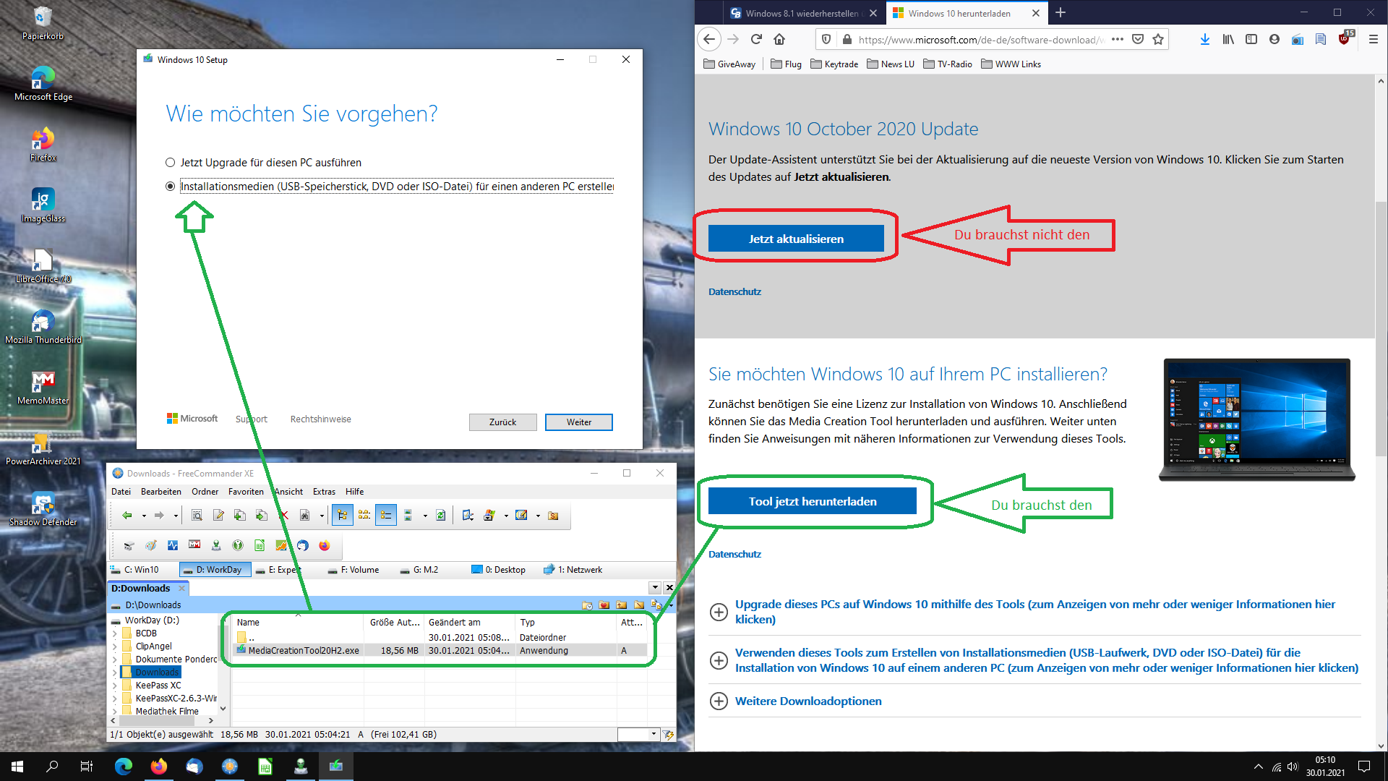1388x781 pixels.
Task: Toggle the details view icon in FreeCommander
Action: coord(386,516)
